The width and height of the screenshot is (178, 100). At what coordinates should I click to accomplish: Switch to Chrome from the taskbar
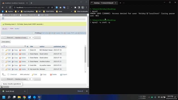24,97
